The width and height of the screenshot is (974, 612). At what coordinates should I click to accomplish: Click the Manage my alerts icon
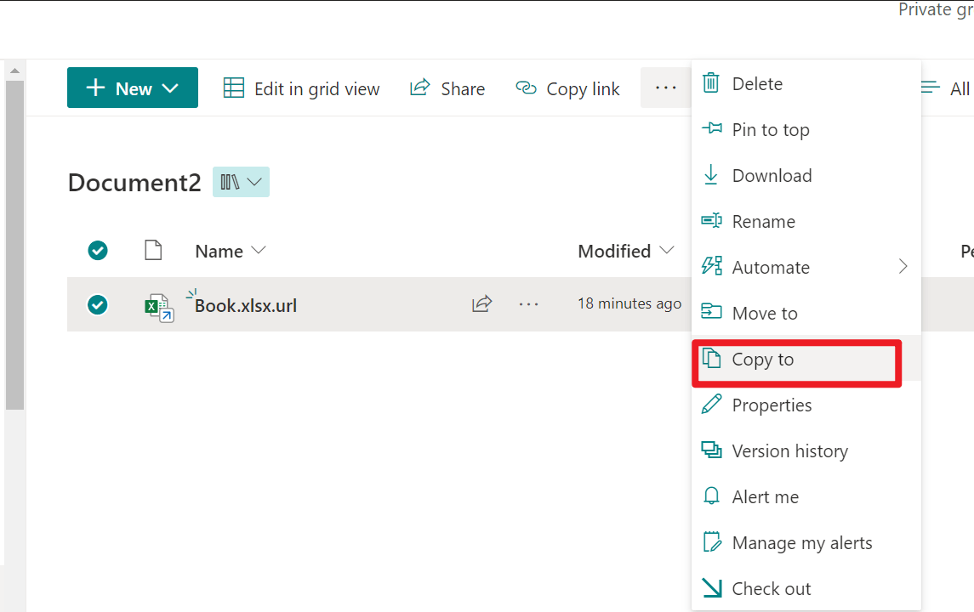pyautogui.click(x=712, y=541)
